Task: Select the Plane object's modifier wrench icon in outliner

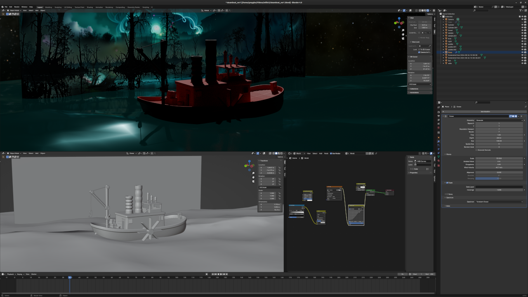Action: tap(456, 52)
